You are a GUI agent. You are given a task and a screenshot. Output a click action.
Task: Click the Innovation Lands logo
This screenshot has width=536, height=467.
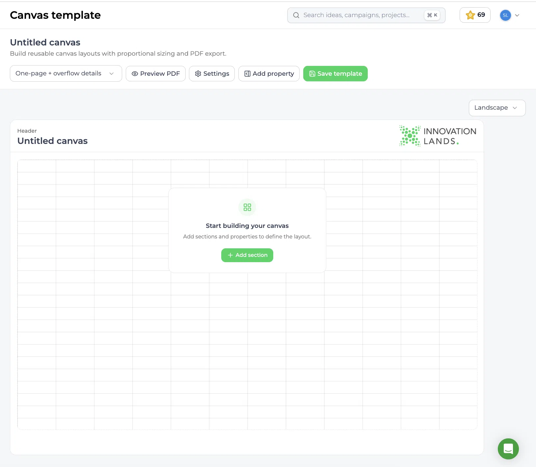(x=438, y=136)
